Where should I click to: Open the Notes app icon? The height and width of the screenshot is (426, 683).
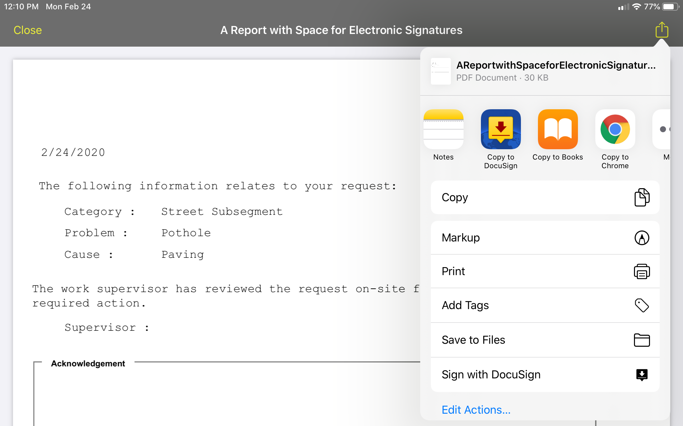pyautogui.click(x=443, y=129)
